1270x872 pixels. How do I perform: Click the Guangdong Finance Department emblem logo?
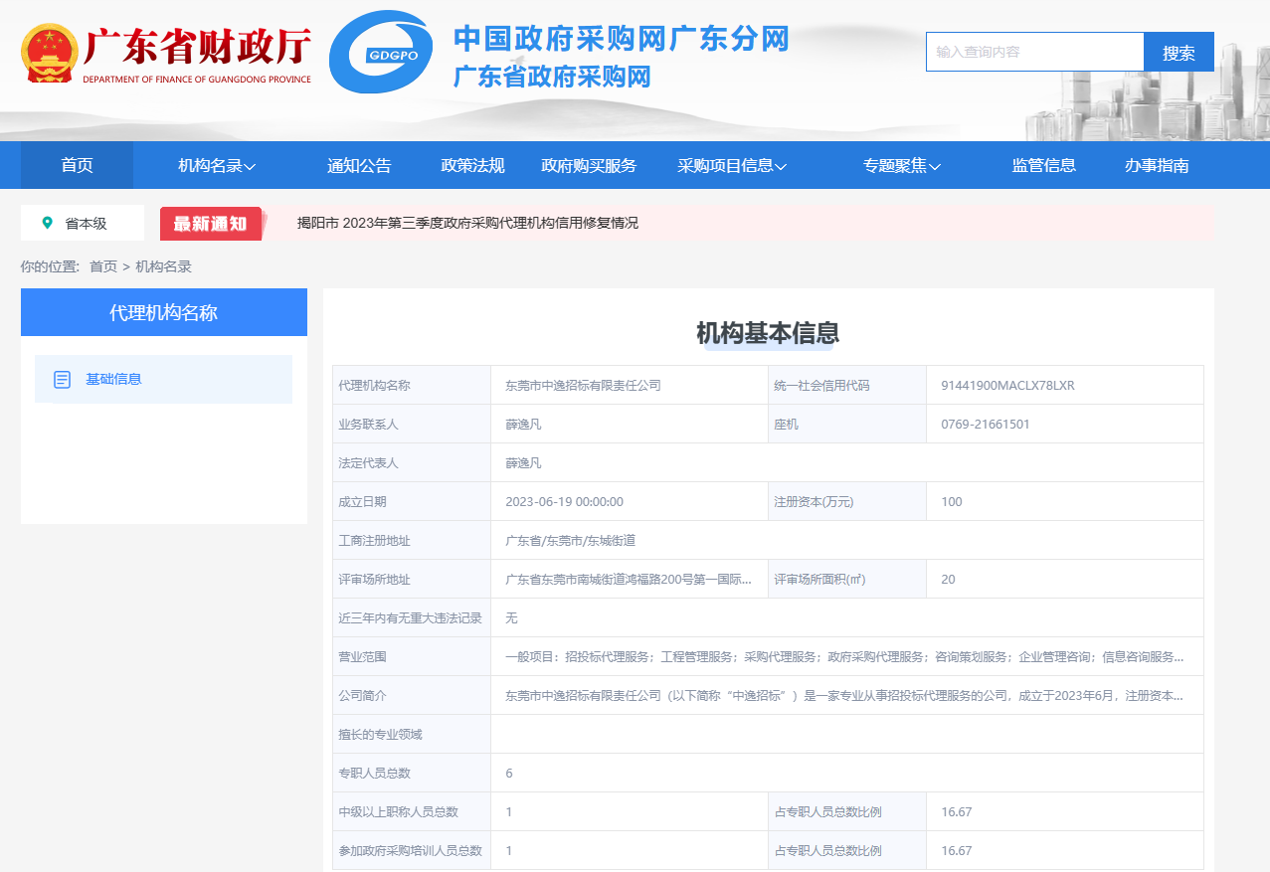tap(49, 55)
